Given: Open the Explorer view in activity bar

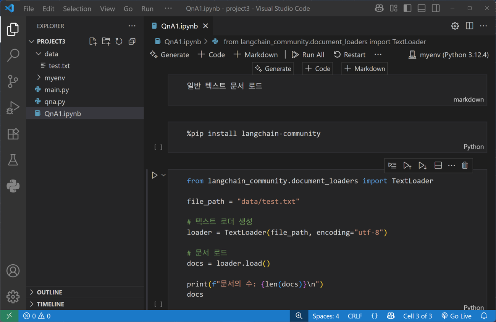Looking at the screenshot, I should pyautogui.click(x=13, y=29).
